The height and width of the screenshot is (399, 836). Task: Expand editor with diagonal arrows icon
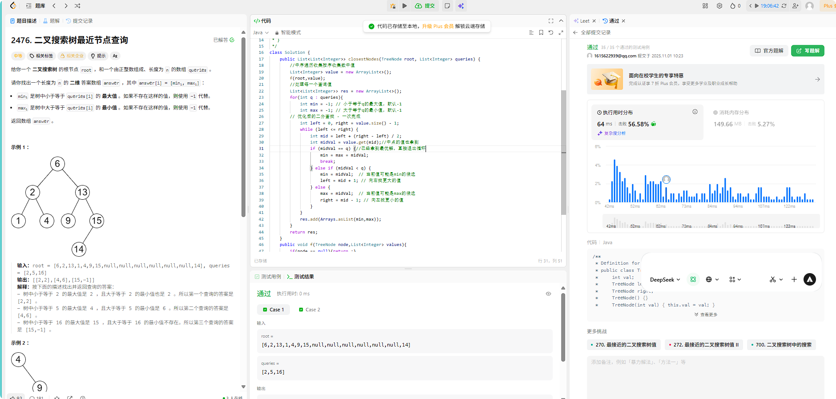561,32
